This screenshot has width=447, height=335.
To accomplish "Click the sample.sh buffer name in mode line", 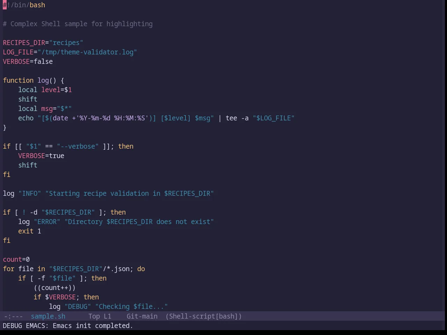I will 48,316.
